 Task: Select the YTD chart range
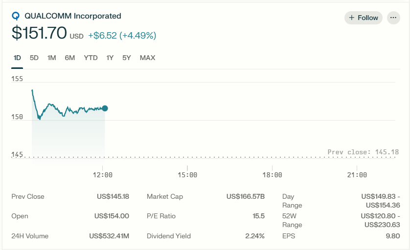point(91,58)
